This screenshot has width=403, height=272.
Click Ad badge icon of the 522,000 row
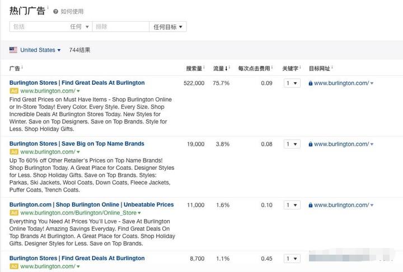click(x=14, y=90)
